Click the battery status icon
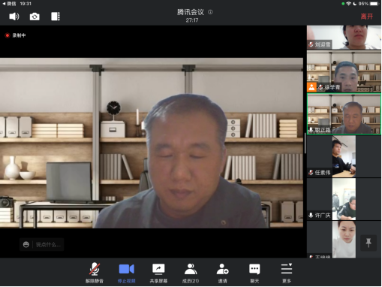Screen dimensions: 382x287 pyautogui.click(x=374, y=4)
